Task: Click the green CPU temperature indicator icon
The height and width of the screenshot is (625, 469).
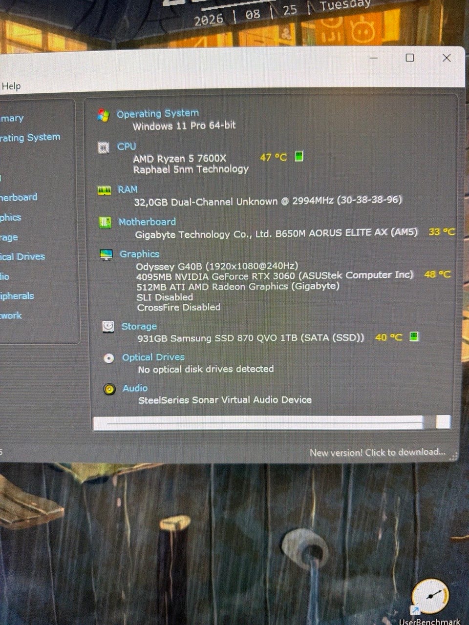Action: click(299, 156)
